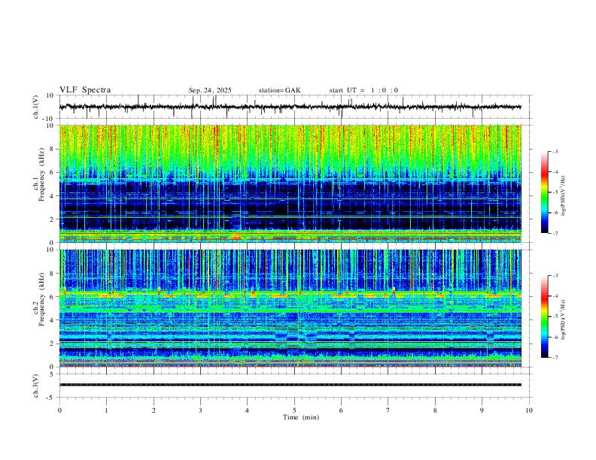Click inside the ch.1 spectrogram panel
Viewport: 596px width, 460px height.
(x=294, y=183)
